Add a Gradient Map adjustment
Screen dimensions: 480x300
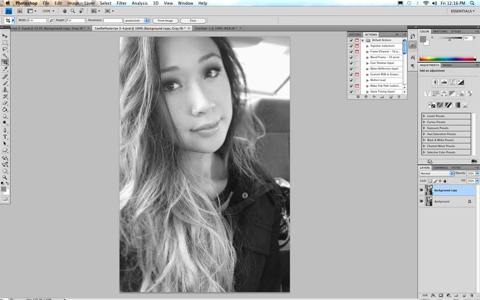[x=457, y=105]
